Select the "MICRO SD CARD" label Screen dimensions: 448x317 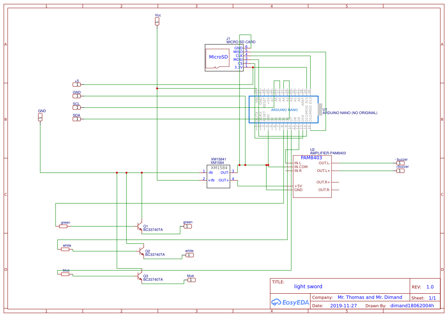(x=241, y=42)
